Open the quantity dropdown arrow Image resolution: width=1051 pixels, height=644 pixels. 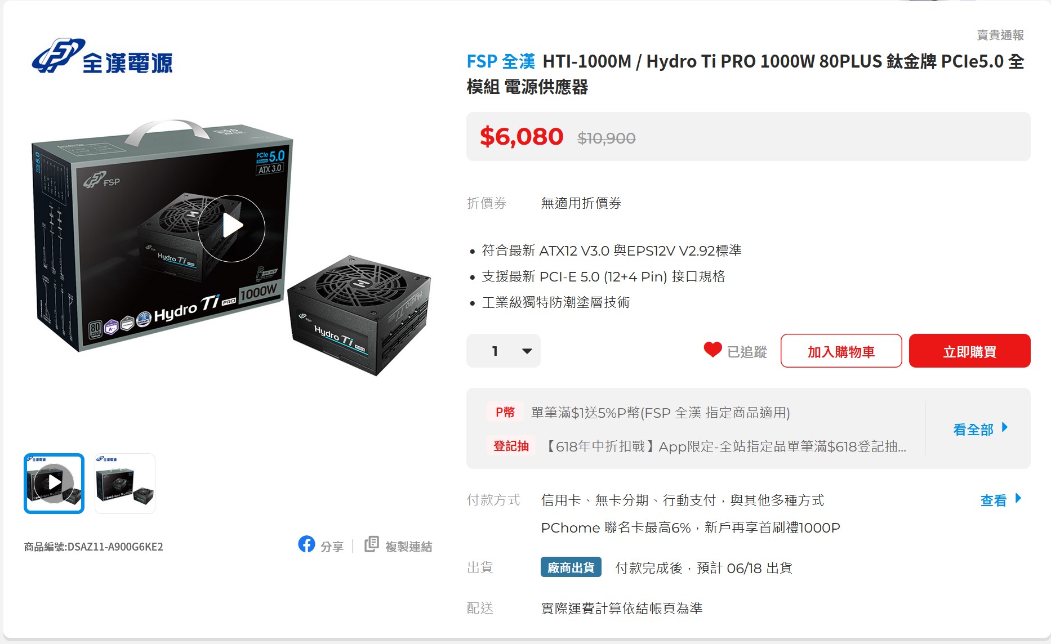coord(527,351)
